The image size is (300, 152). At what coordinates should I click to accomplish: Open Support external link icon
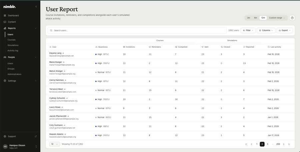(x=36, y=136)
